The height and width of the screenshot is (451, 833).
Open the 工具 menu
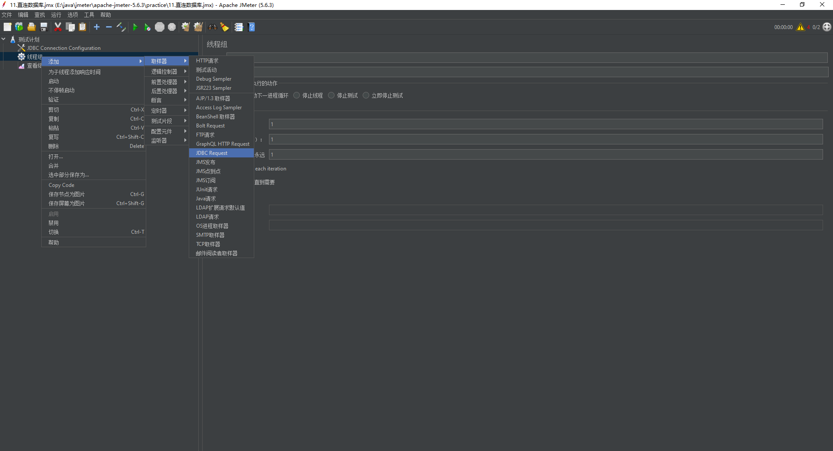pyautogui.click(x=89, y=15)
